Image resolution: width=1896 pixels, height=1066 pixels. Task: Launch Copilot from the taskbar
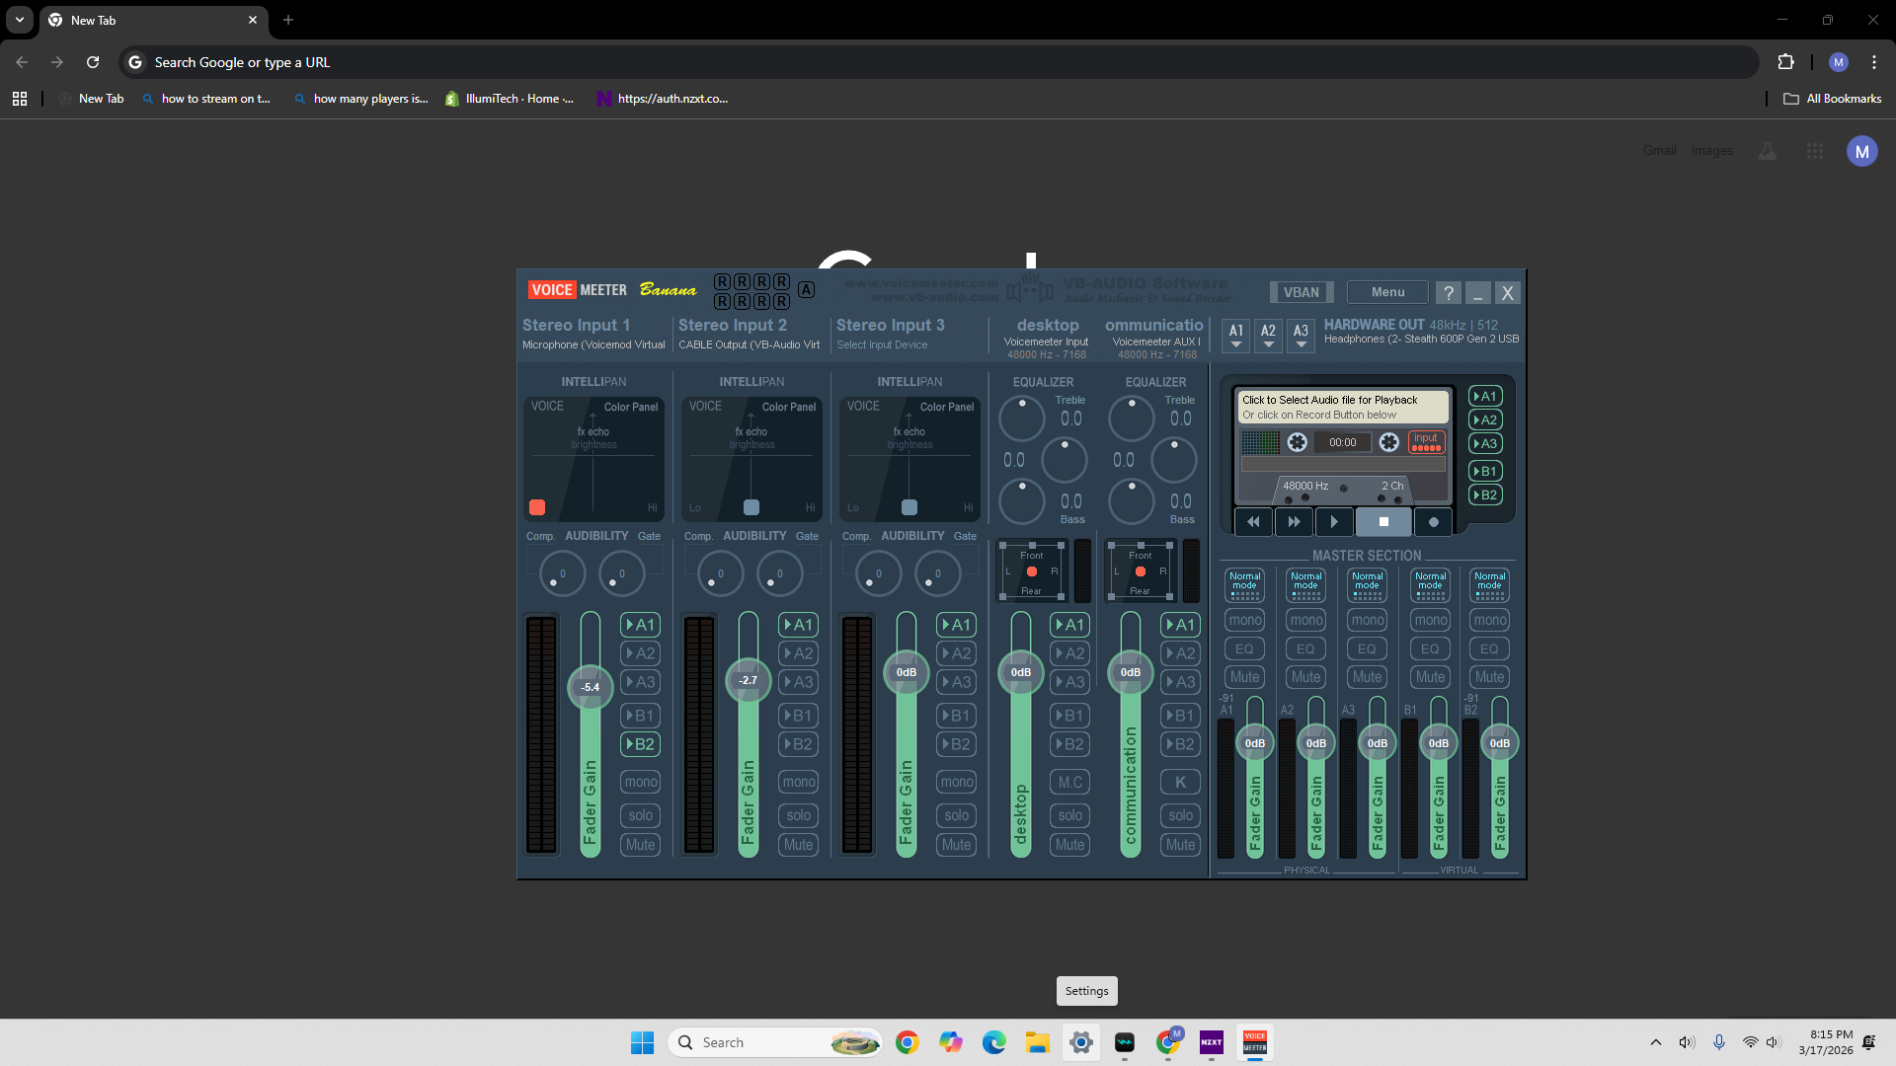pos(951,1042)
